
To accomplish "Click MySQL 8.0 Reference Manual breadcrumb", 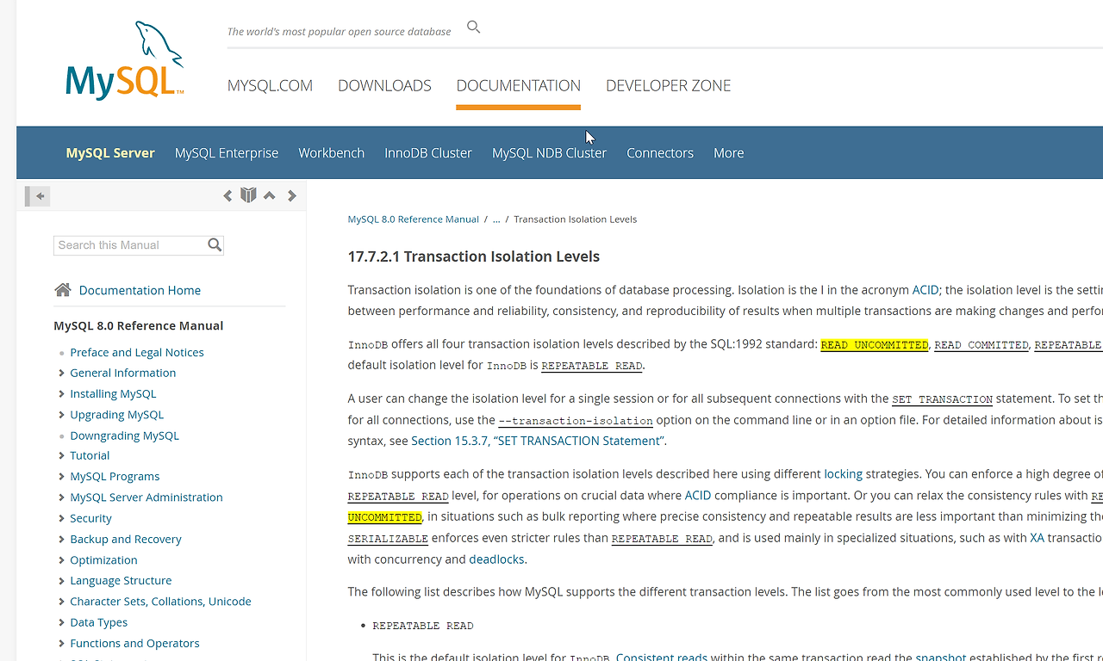I will click(413, 219).
